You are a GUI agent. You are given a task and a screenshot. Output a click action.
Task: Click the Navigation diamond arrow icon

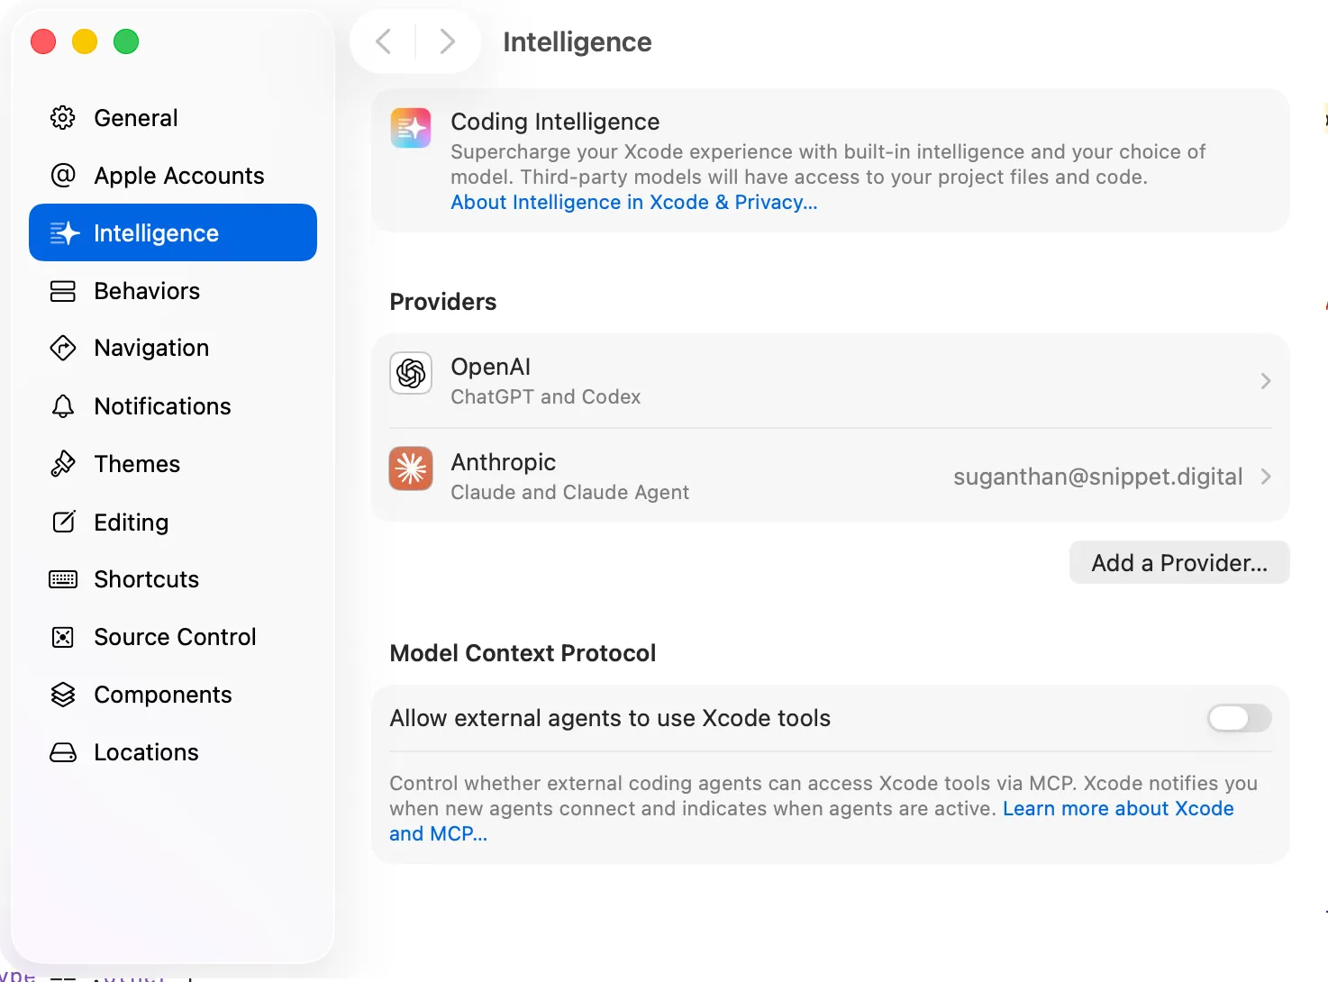coord(63,348)
